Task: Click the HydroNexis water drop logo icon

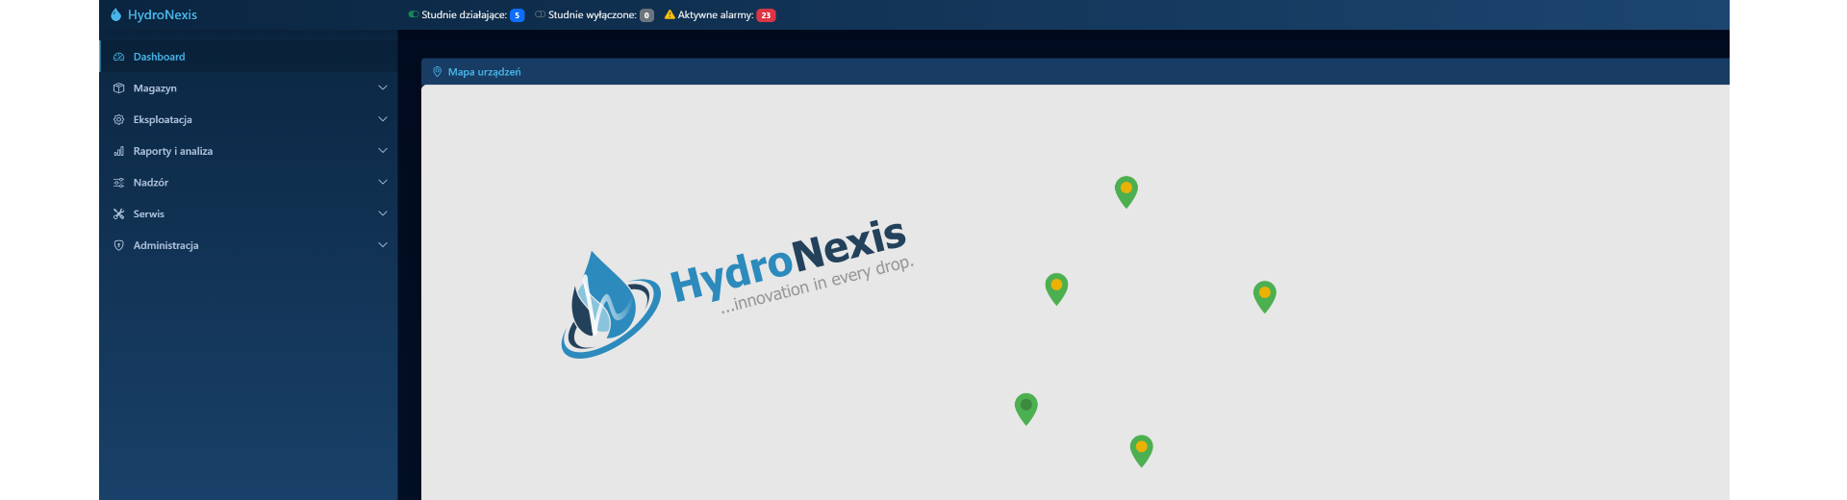Action: tap(115, 14)
